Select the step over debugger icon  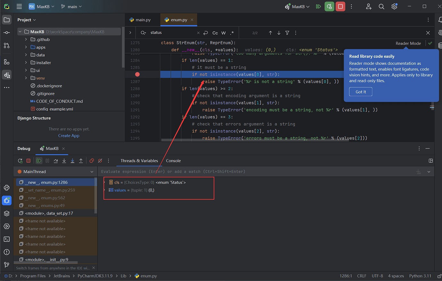(x=56, y=161)
